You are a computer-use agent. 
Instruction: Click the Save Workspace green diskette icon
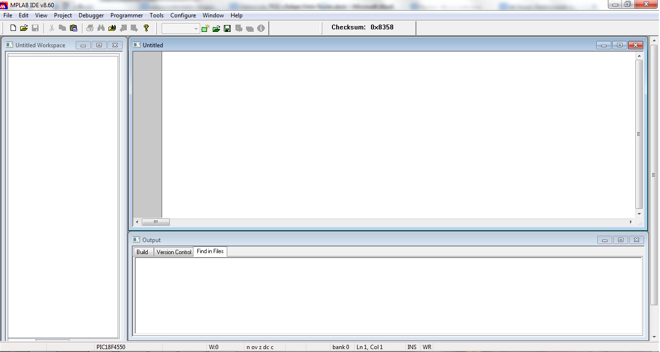coord(227,28)
